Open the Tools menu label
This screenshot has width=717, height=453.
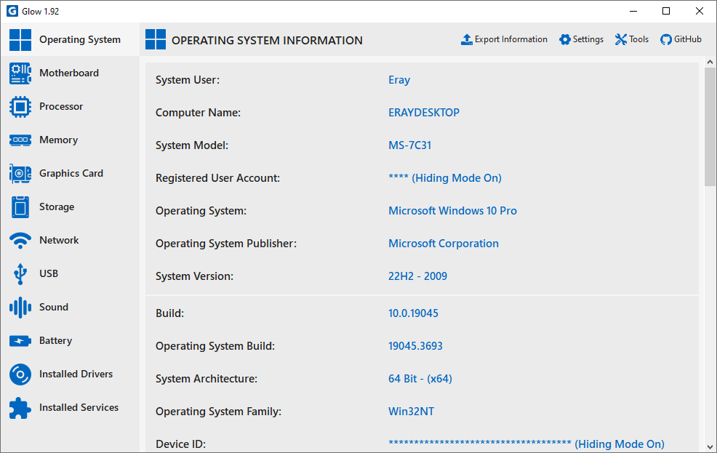pos(638,39)
